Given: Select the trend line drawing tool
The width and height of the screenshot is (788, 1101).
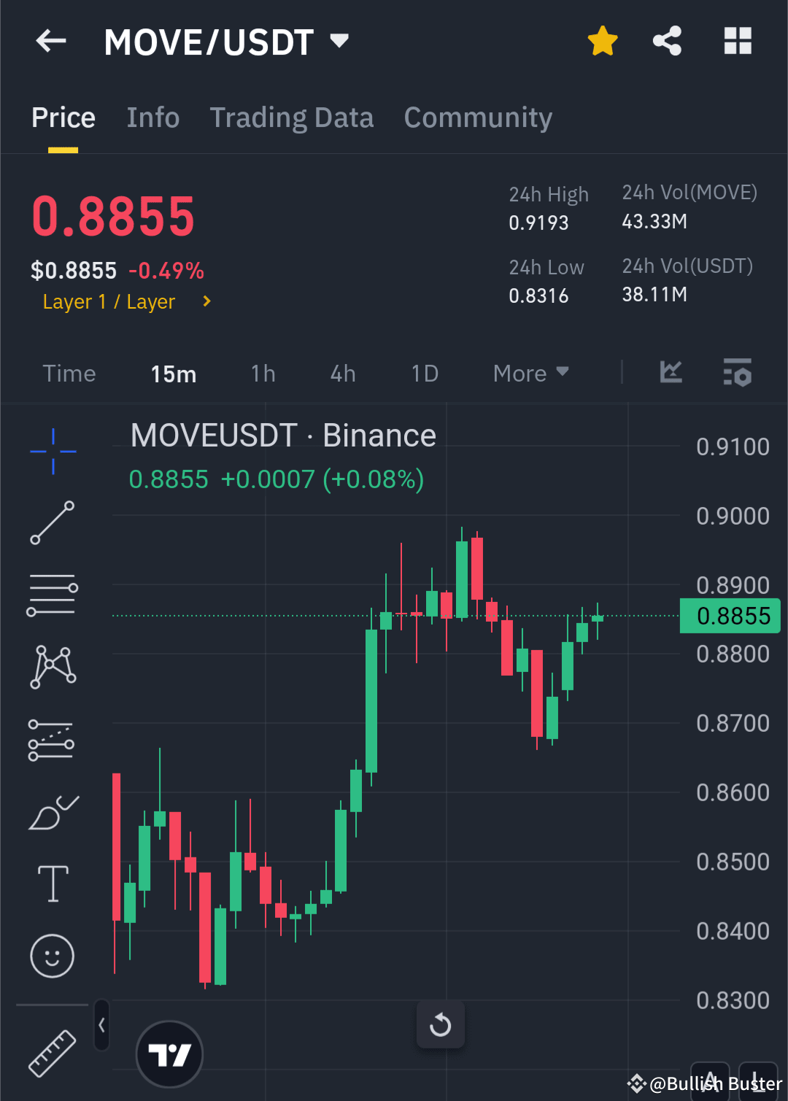Looking at the screenshot, I should click(52, 522).
